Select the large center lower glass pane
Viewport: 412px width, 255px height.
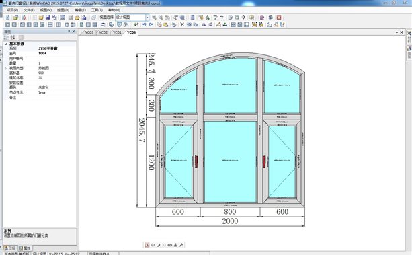230,161
